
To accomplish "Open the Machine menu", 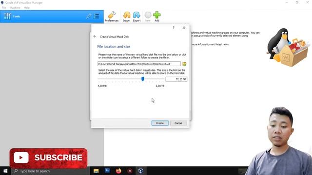I will coord(15,8).
